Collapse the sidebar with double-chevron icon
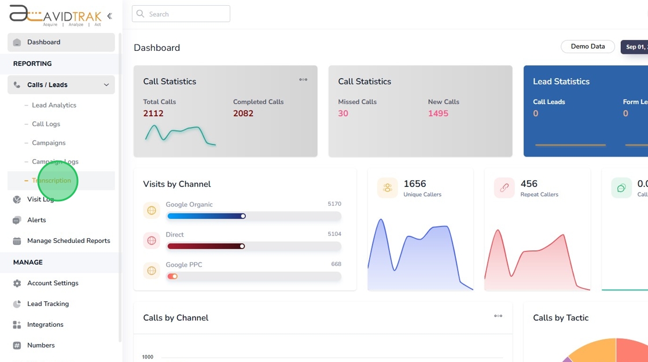Image resolution: width=648 pixels, height=362 pixels. click(109, 16)
